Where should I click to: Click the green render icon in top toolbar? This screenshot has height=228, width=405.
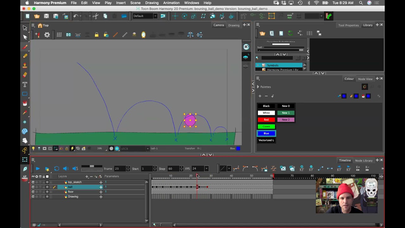point(329,16)
